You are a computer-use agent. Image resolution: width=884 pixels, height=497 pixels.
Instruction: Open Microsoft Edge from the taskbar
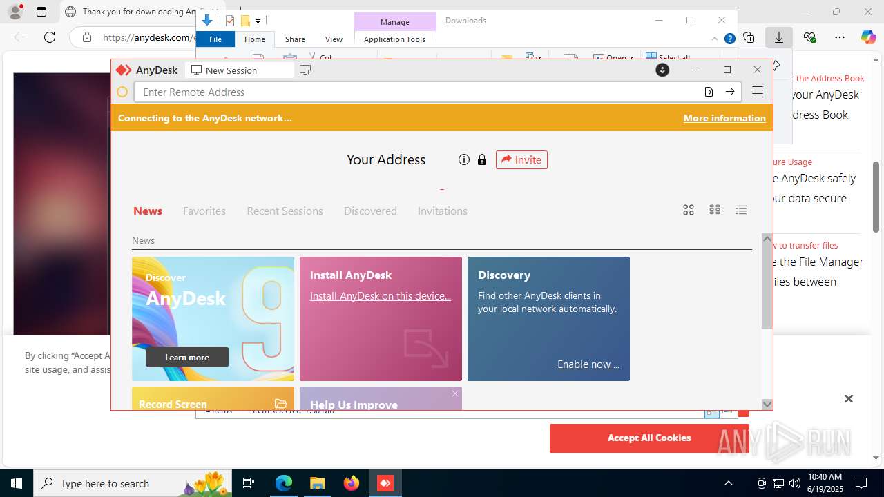[x=284, y=483]
